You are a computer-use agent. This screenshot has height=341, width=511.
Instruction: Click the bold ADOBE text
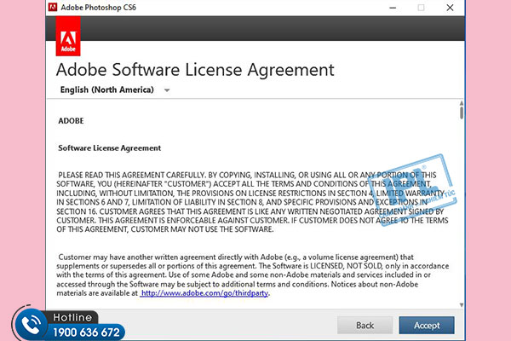point(71,121)
